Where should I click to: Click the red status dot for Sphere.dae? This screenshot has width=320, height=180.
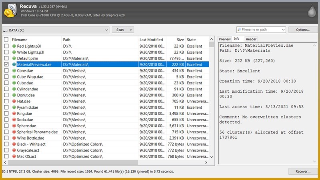coord(14,126)
